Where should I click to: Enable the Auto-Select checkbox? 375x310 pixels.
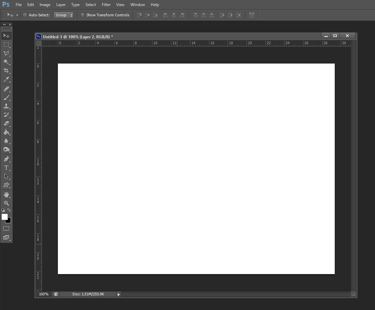(25, 15)
